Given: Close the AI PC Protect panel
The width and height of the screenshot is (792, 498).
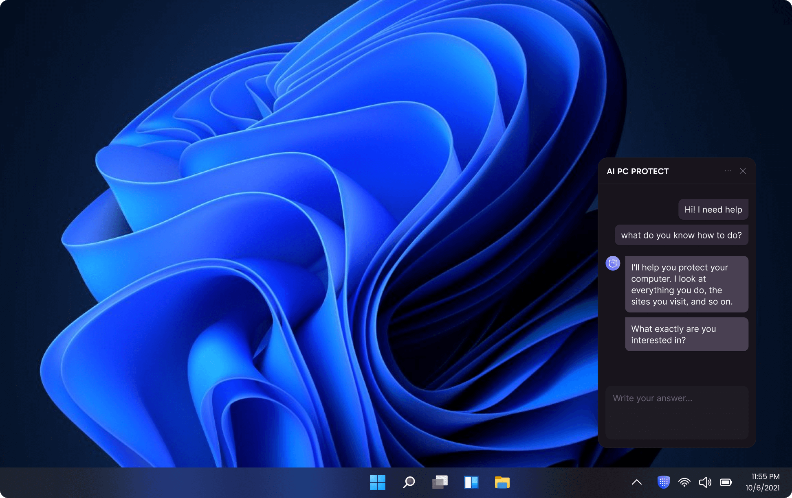Looking at the screenshot, I should pos(743,171).
